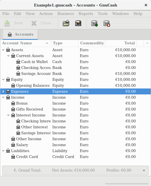Click the bank icon beside Salary

tap(13, 145)
